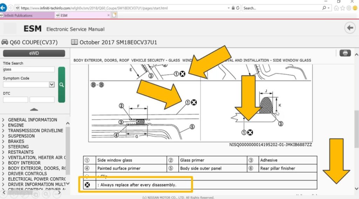Click the browser back arrow button
The image size is (359, 199).
[x=3, y=8]
